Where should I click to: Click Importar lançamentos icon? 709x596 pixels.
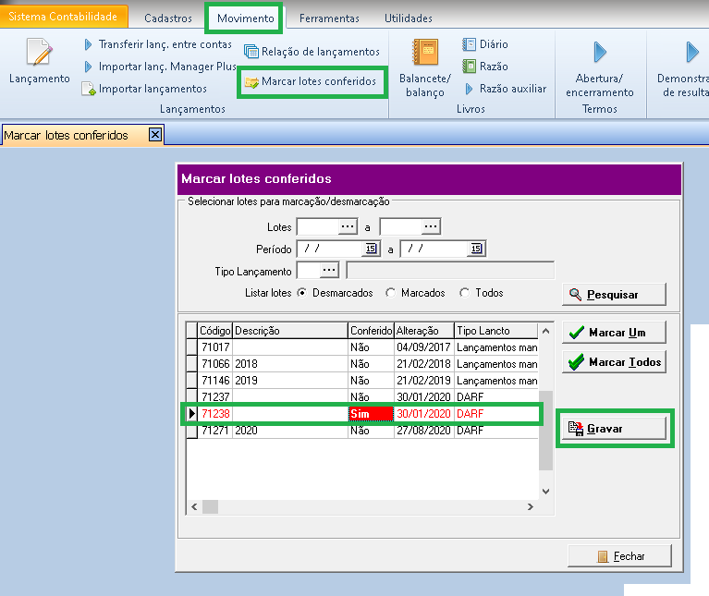click(x=89, y=89)
